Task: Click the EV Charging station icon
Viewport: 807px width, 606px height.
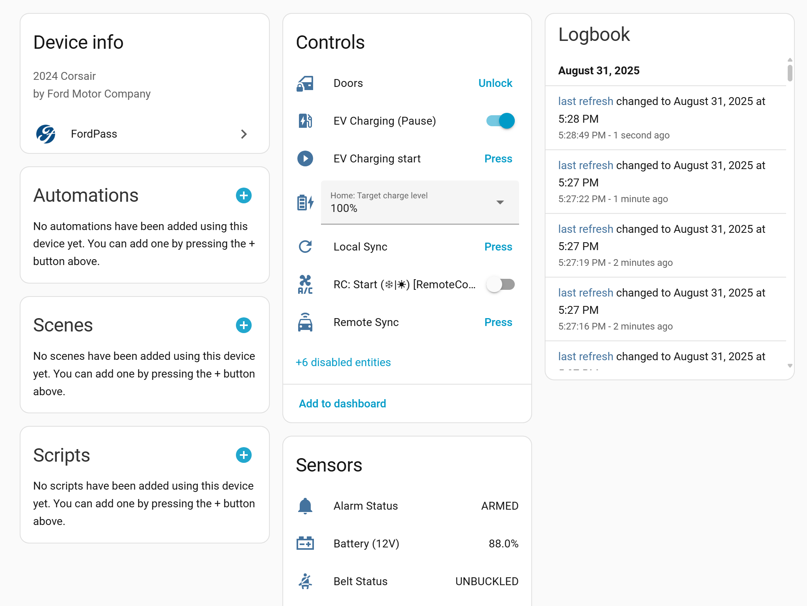Action: [x=305, y=121]
